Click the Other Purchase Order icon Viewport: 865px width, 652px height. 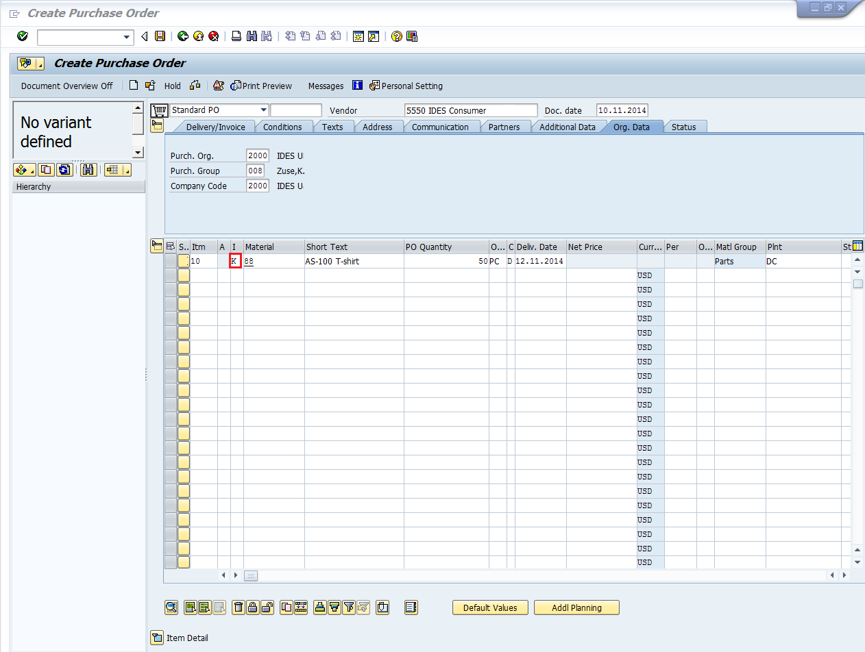point(150,86)
